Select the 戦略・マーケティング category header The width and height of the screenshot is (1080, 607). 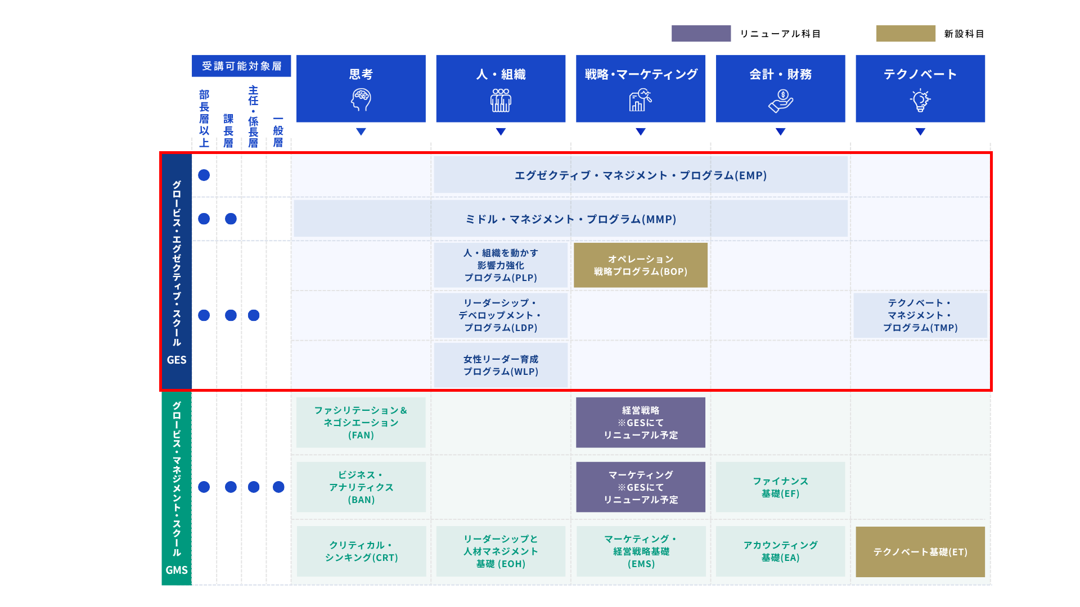[x=641, y=88]
